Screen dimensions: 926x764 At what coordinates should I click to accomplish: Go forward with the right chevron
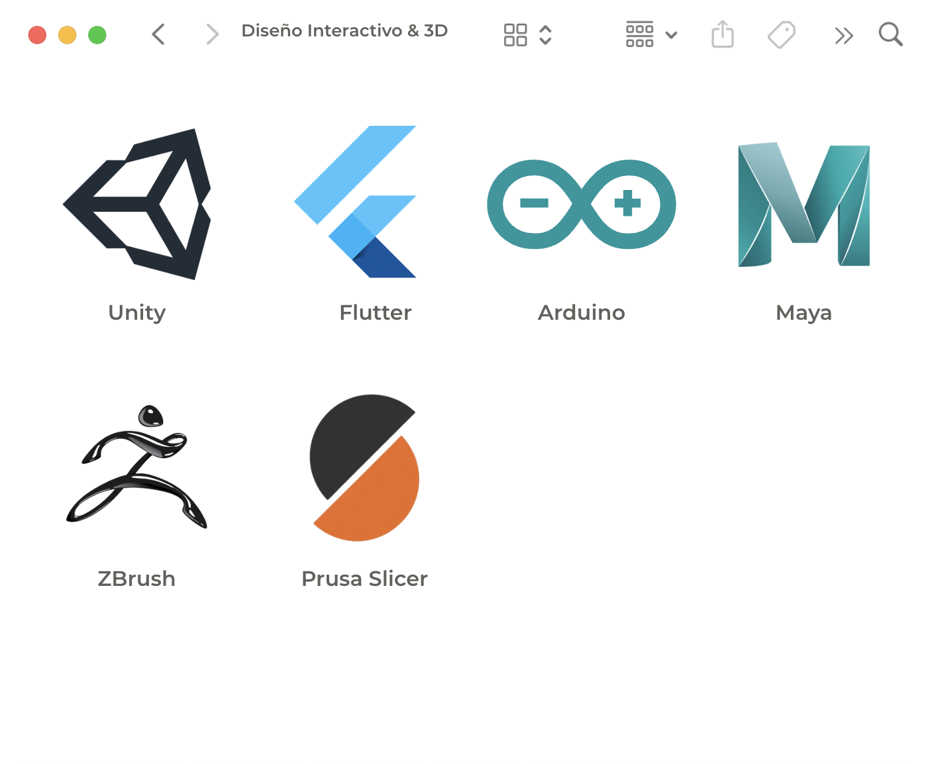[212, 34]
